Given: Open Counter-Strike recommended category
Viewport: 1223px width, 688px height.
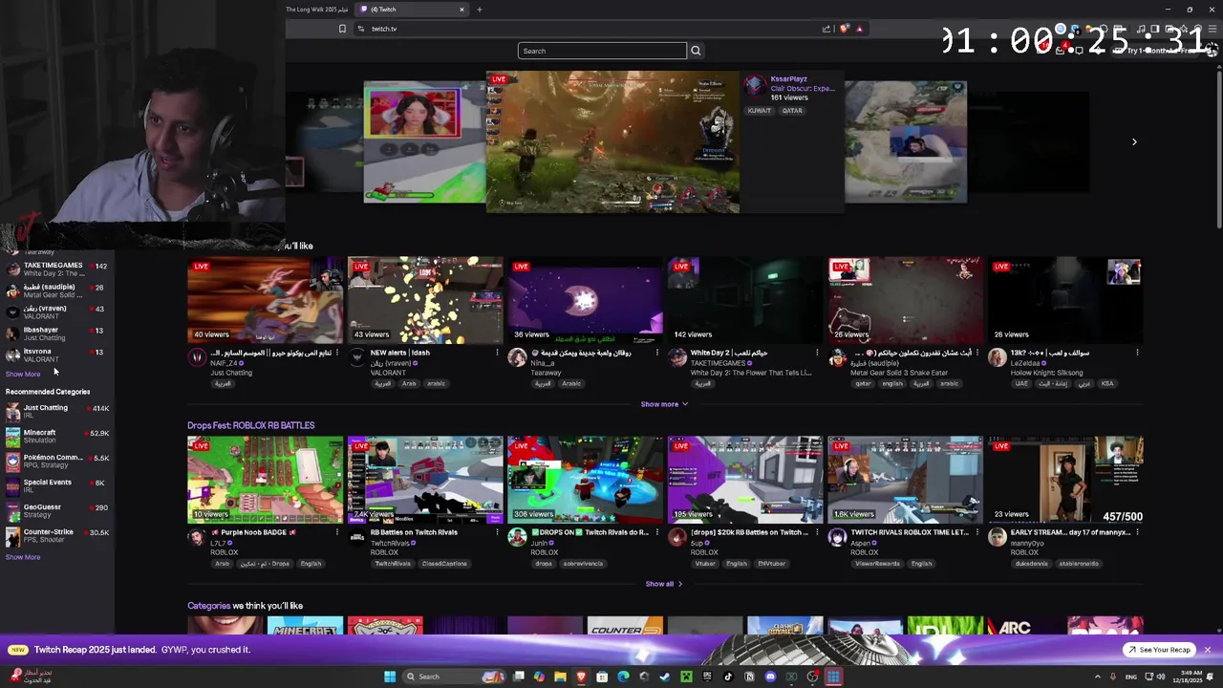Looking at the screenshot, I should click(57, 535).
